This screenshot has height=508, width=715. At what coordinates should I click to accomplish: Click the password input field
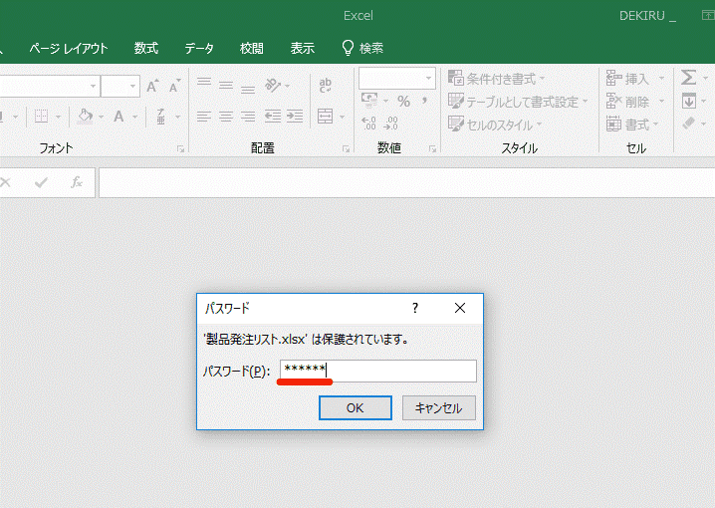click(x=377, y=371)
